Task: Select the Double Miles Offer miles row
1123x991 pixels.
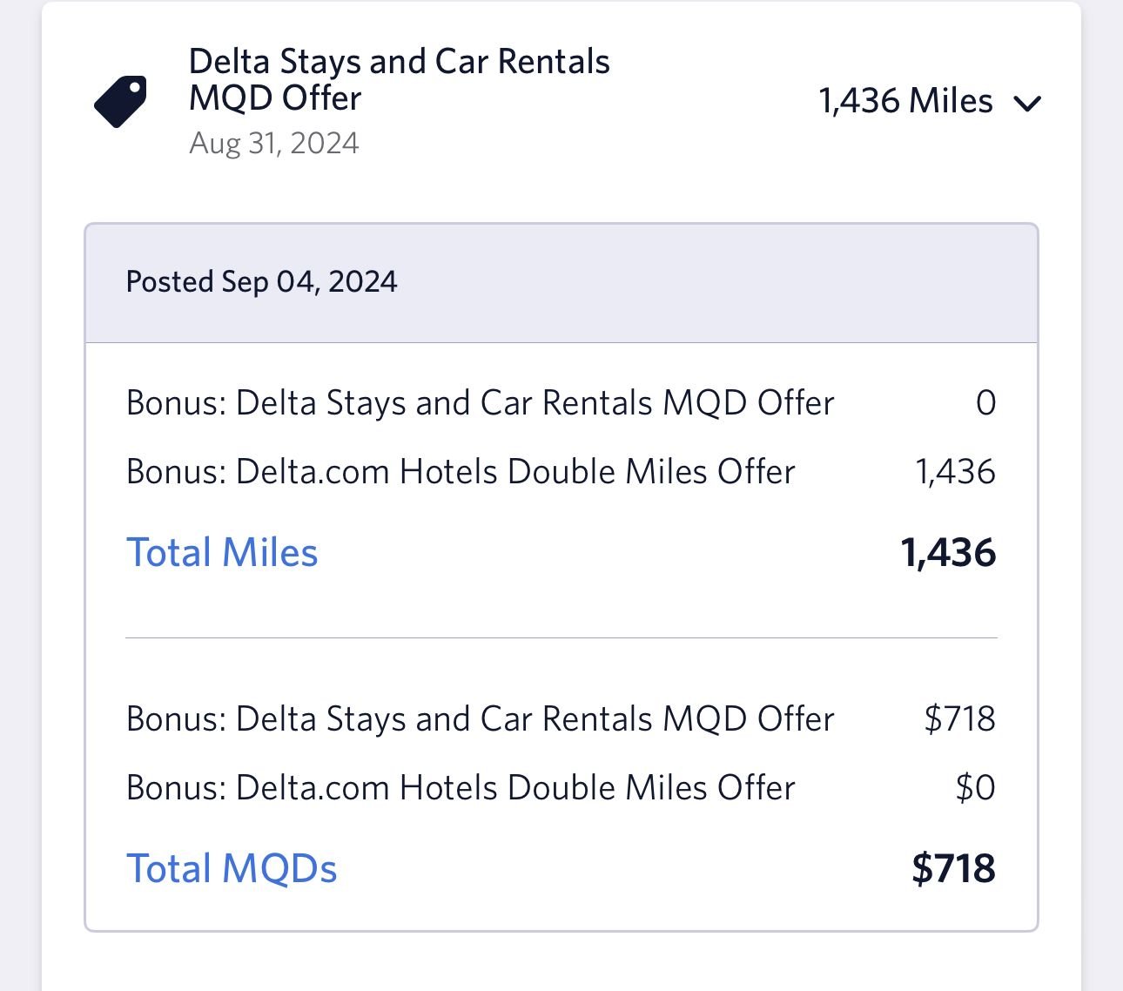Action: [x=461, y=472]
